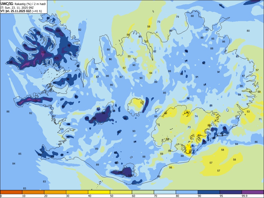This screenshot has width=264, height=198.
Task: Click the legend tick label '10'
Action: 24,196
